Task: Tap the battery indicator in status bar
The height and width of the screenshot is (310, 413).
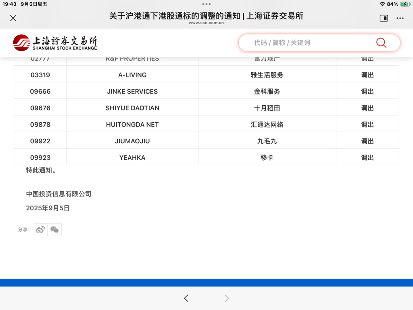Action: point(405,4)
